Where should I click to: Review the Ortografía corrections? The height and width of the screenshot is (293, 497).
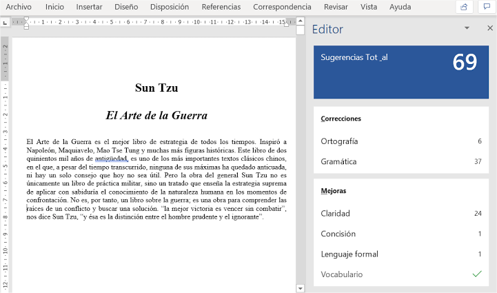click(x=401, y=141)
